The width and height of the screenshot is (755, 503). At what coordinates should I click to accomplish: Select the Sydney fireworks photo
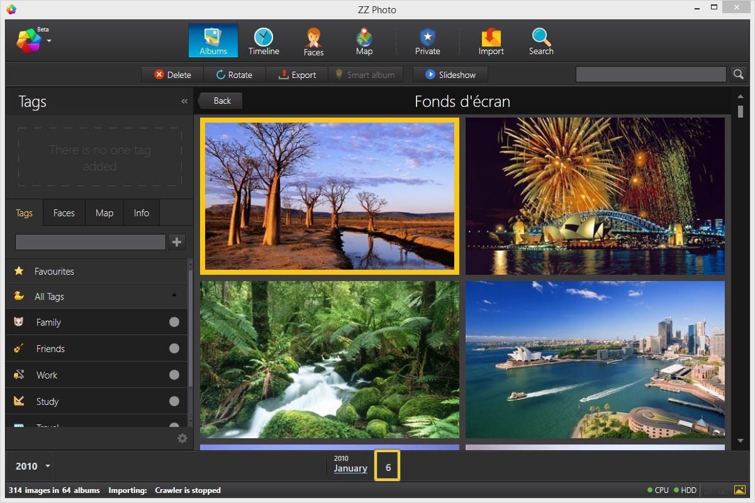(595, 196)
